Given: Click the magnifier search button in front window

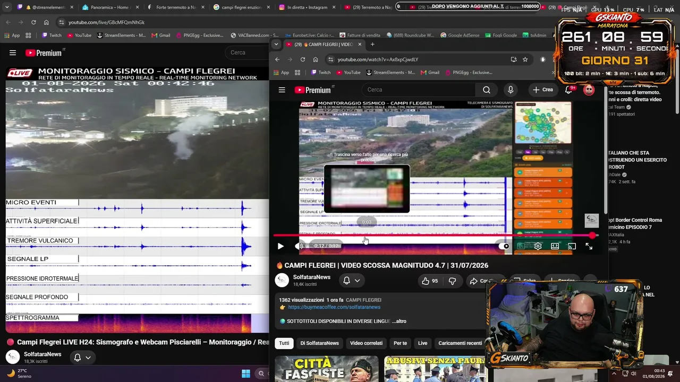Looking at the screenshot, I should click(487, 90).
